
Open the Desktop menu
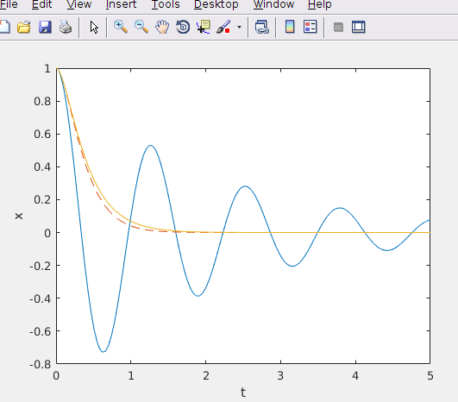click(x=216, y=4)
